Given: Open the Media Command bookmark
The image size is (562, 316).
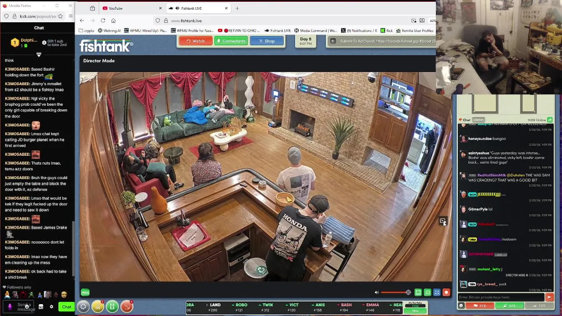Looking at the screenshot, I should tap(316, 31).
